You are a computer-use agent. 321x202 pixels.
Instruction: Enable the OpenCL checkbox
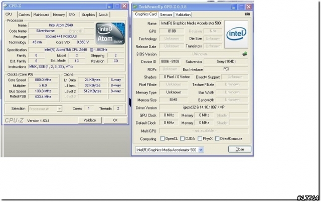163,138
